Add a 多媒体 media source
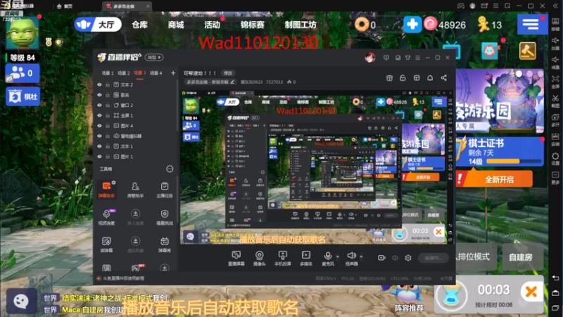Viewport: 563px width, 317px height. [x=306, y=258]
